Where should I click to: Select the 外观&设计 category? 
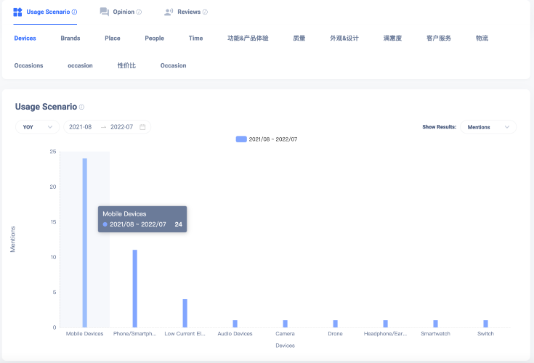pyautogui.click(x=344, y=38)
